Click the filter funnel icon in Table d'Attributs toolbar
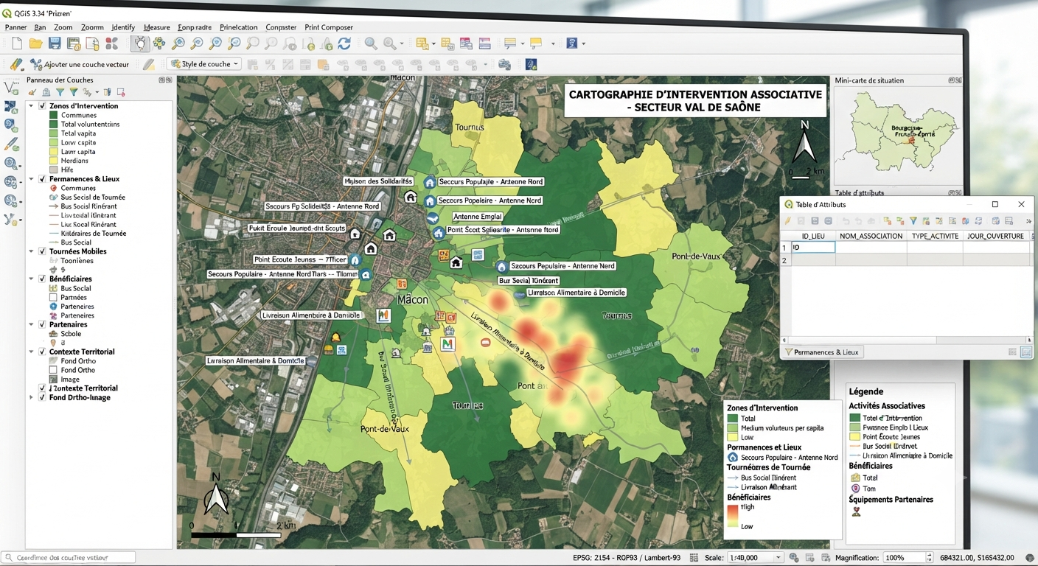The height and width of the screenshot is (566, 1038). (x=913, y=221)
